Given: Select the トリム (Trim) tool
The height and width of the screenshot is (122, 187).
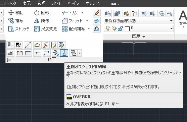Looking at the screenshot, I should point(70,13).
